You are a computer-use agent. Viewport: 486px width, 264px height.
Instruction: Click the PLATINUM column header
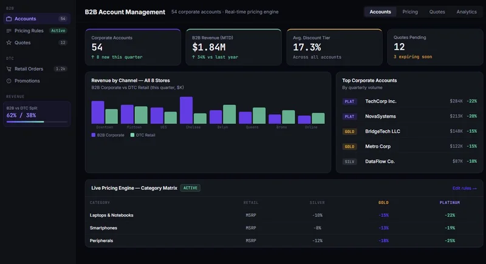[x=450, y=203]
